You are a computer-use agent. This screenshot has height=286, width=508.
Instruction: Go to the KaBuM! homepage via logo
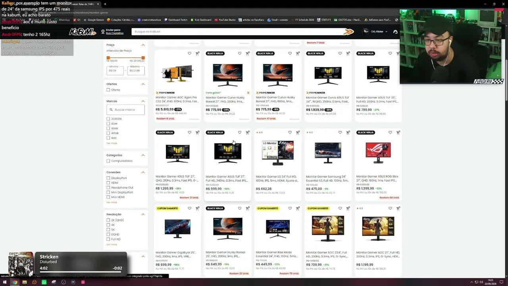[x=83, y=32]
